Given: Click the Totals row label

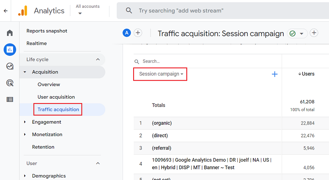Looking at the screenshot, I should 158,105.
